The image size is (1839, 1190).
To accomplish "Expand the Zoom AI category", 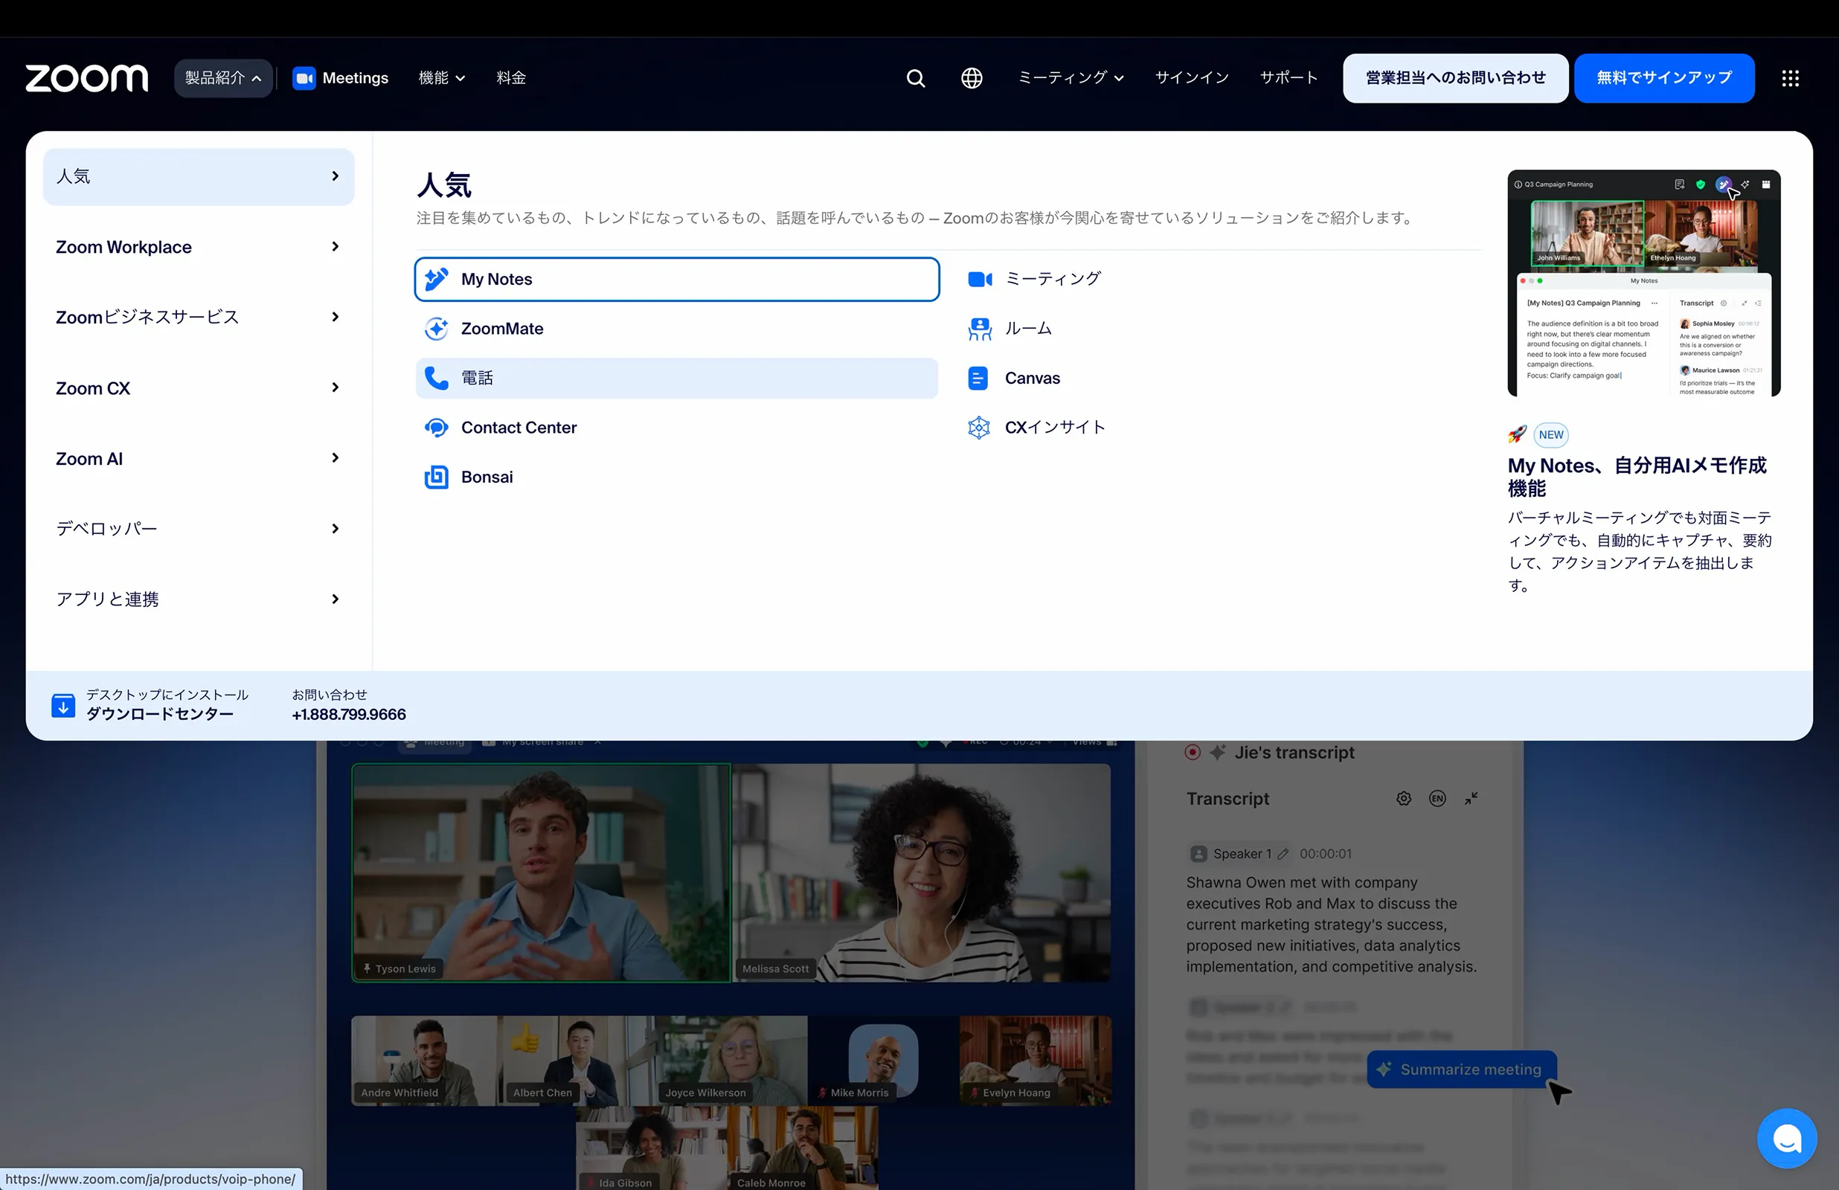I will coord(199,459).
